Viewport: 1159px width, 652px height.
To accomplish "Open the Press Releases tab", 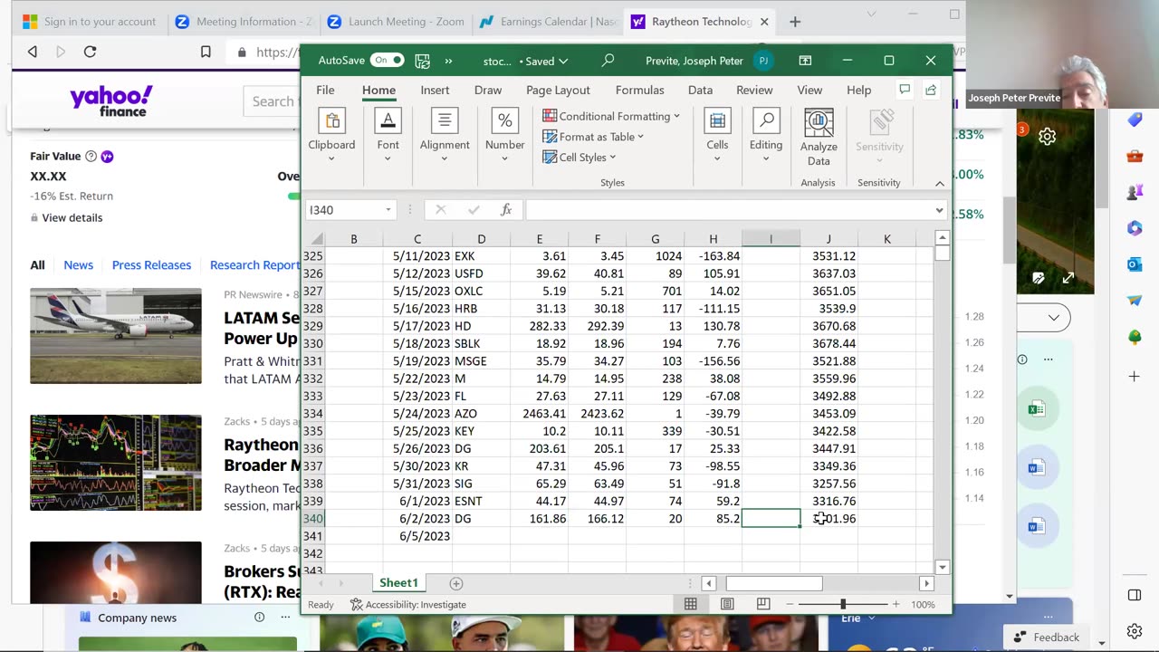I will [151, 265].
